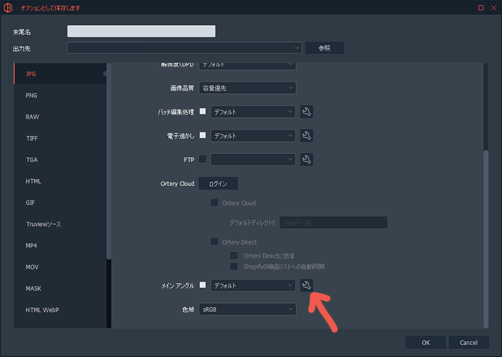Switch to the MP4 format tab
The height and width of the screenshot is (357, 502).
tap(32, 246)
